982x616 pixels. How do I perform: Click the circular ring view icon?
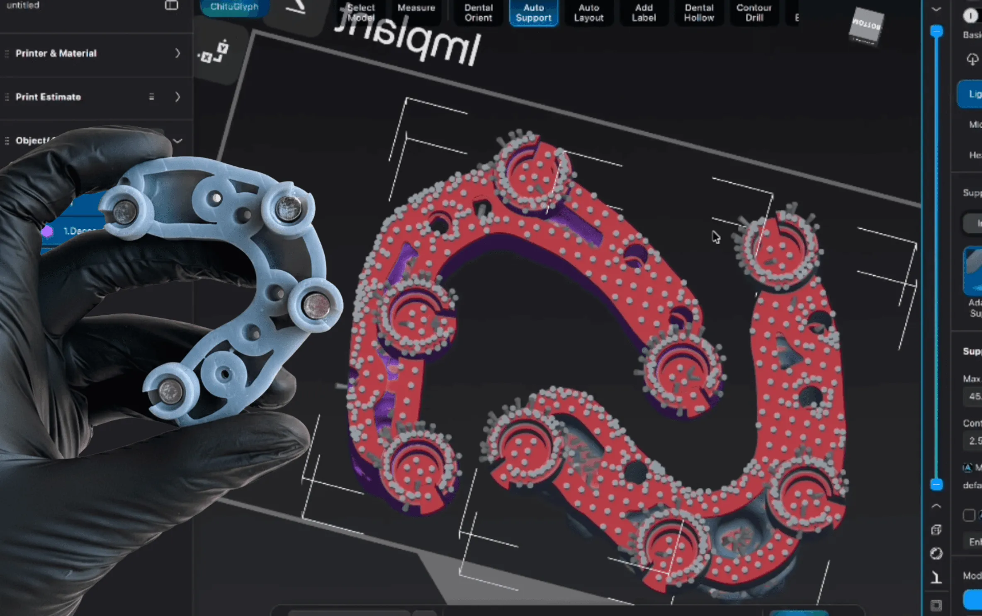tap(936, 553)
